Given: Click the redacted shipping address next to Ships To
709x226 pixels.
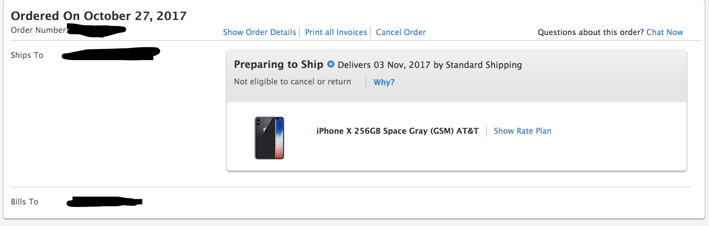Looking at the screenshot, I should 110,54.
